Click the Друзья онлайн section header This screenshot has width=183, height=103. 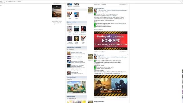[77, 22]
